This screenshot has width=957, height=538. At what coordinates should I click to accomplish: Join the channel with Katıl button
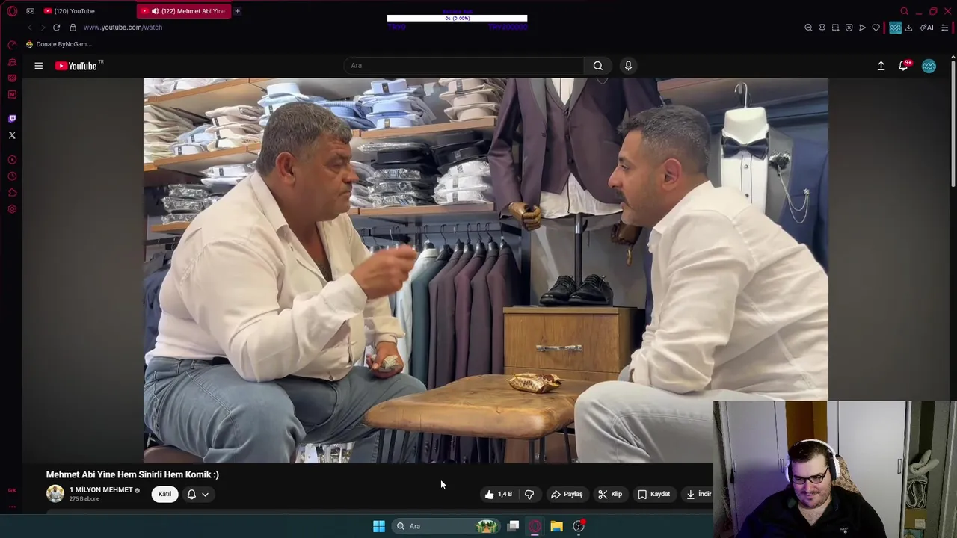coord(164,494)
